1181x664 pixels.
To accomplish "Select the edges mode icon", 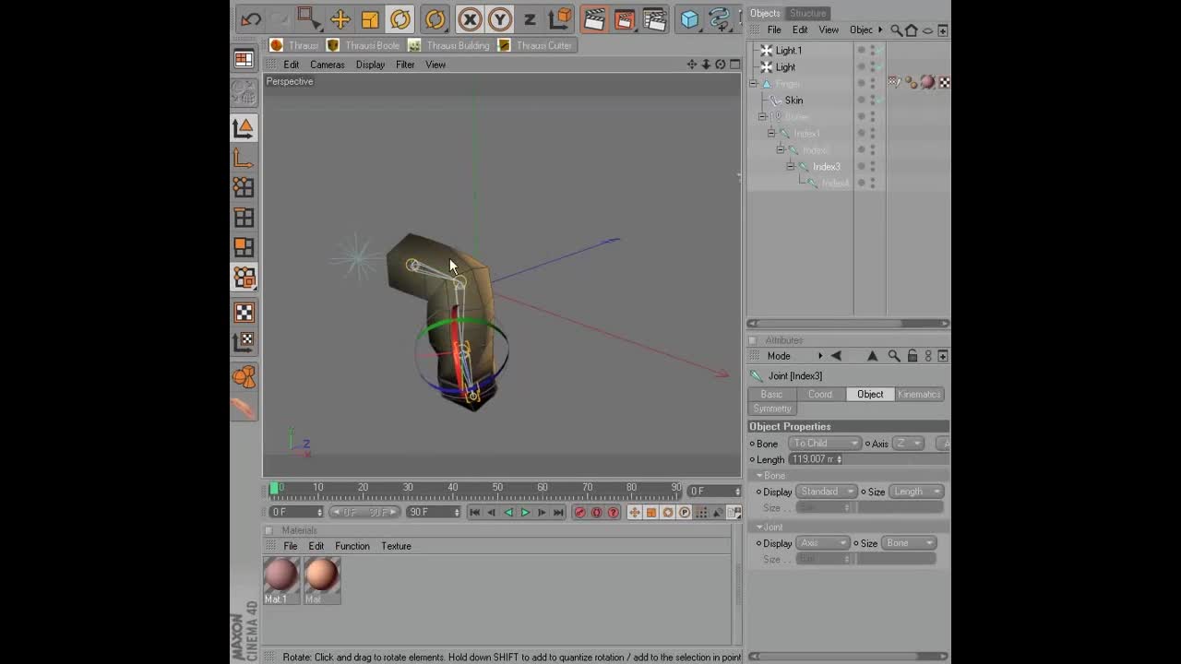I will coord(244,218).
